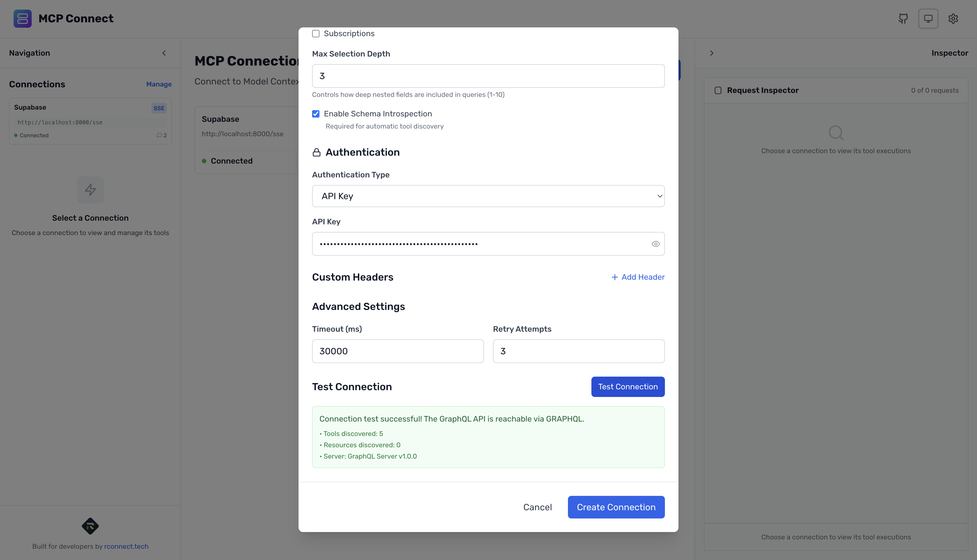Viewport: 977px width, 560px height.
Task: Click the Request Inspector magnifier icon
Action: pos(836,133)
